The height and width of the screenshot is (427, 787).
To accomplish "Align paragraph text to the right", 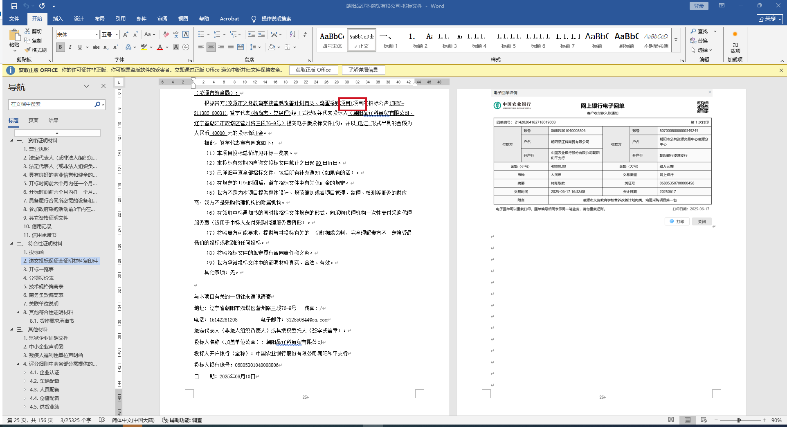I will point(221,47).
